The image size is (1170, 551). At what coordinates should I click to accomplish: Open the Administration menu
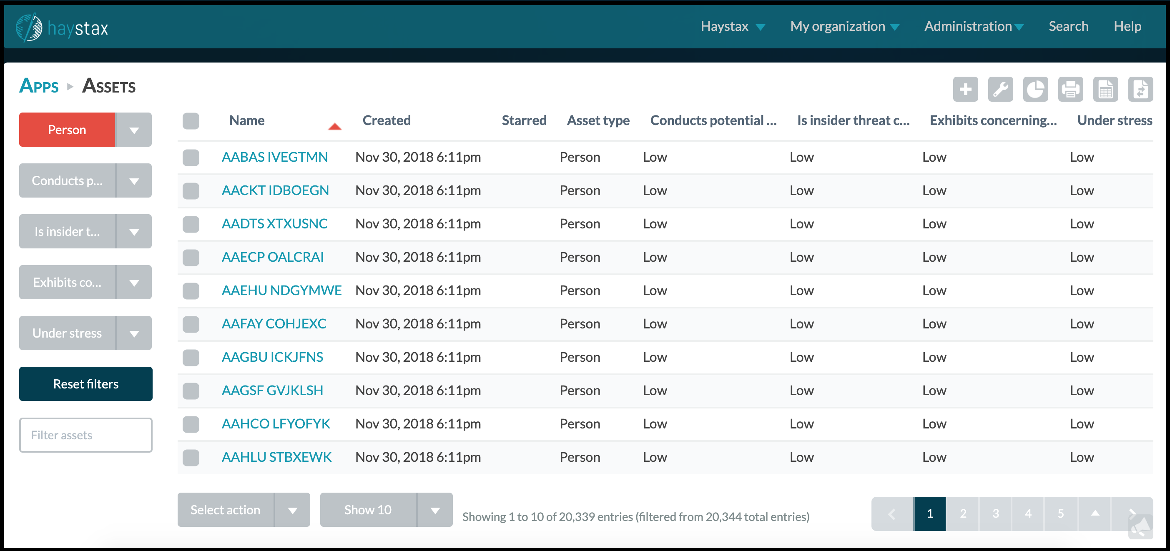[x=974, y=26]
